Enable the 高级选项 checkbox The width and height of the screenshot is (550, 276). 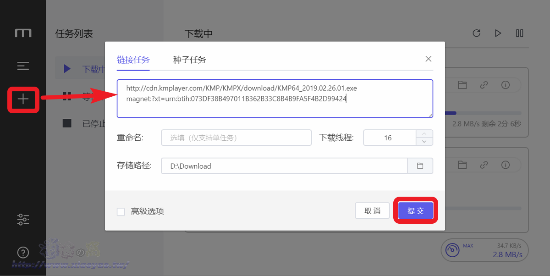click(x=121, y=211)
